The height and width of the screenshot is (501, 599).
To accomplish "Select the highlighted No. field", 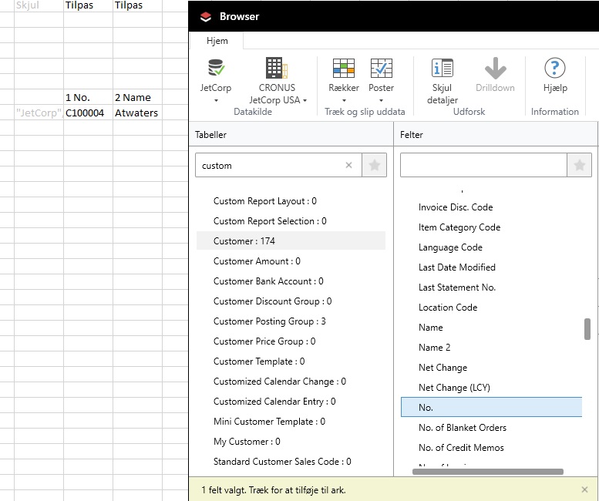I will [x=491, y=407].
